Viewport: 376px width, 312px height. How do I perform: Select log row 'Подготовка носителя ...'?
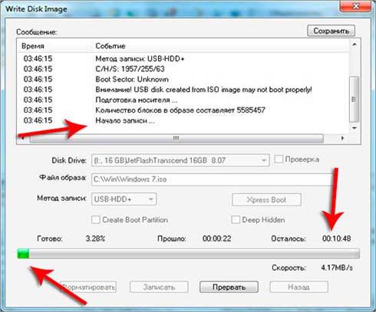coord(183,100)
